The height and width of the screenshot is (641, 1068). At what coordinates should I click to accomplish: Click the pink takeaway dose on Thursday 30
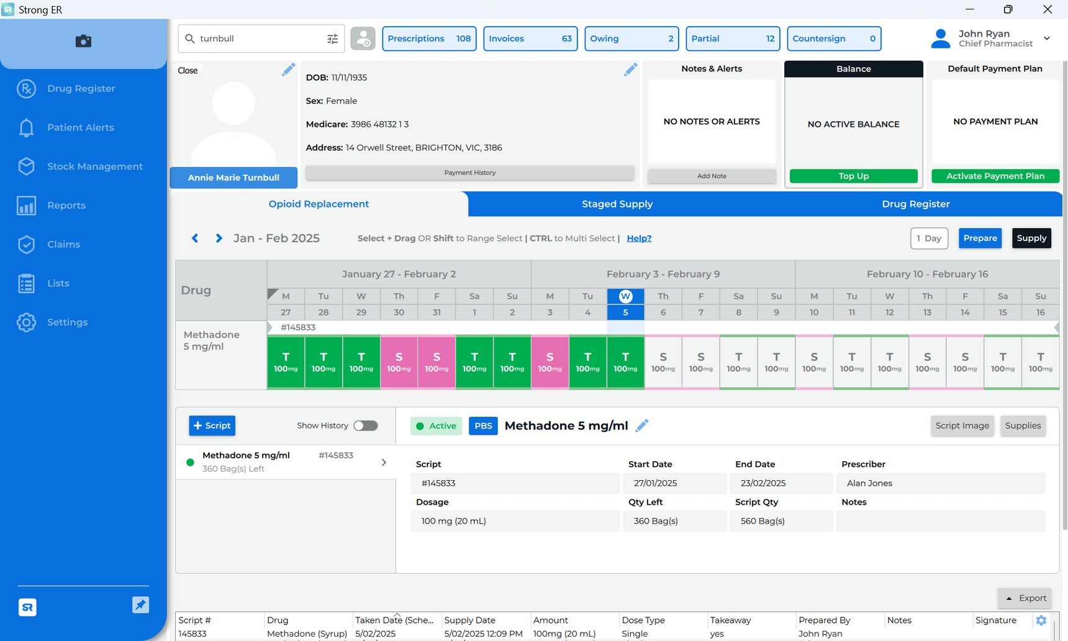coord(399,362)
